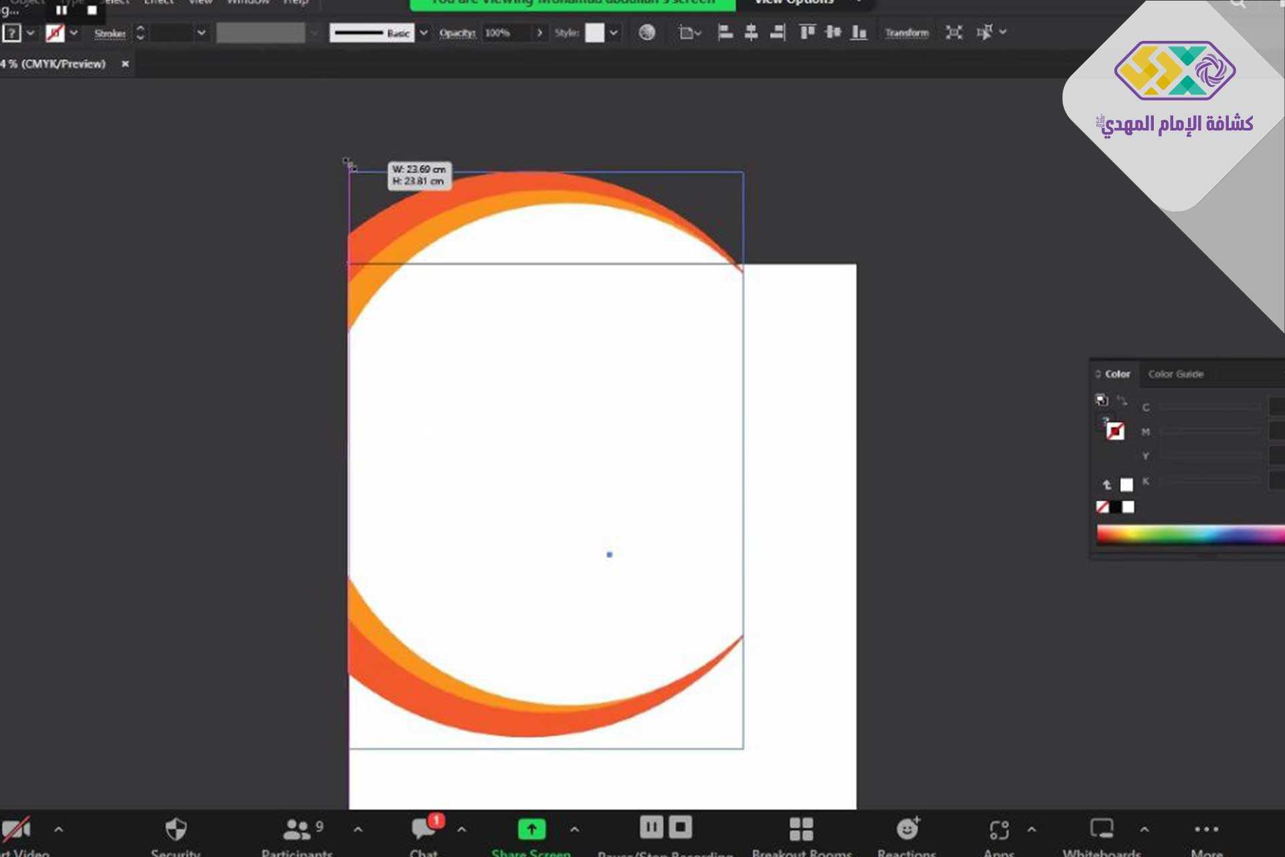Open Zoom Reactions smiley icon
The image size is (1285, 857).
click(908, 829)
